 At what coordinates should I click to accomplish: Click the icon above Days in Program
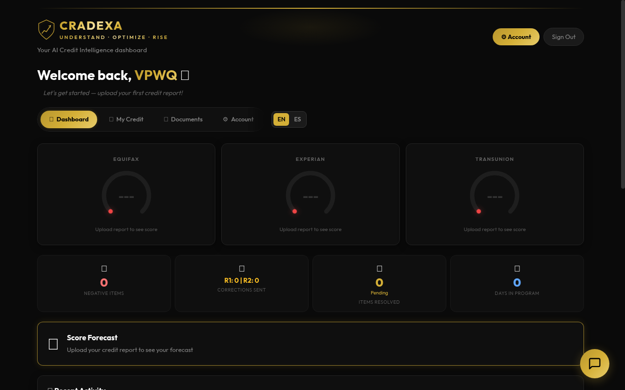[x=517, y=269]
